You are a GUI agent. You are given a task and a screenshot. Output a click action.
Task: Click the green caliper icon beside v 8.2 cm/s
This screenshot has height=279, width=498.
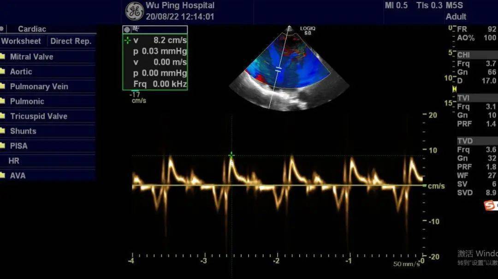pos(127,40)
